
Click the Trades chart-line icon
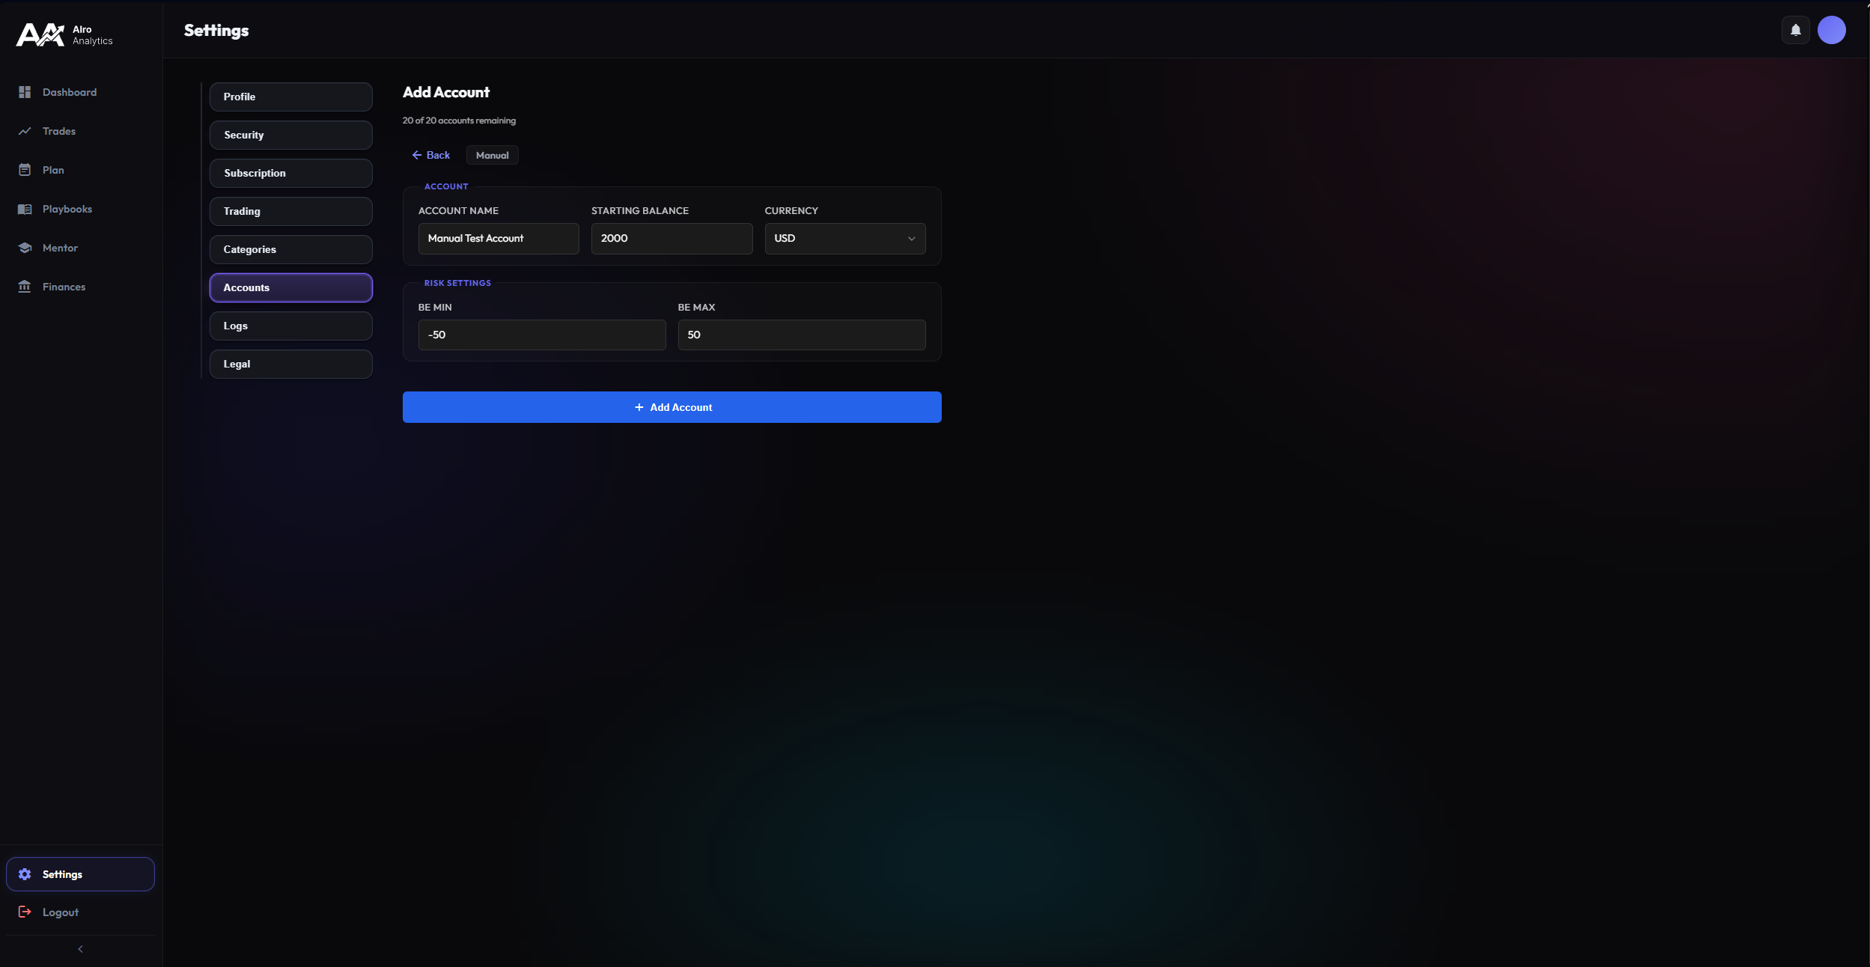pyautogui.click(x=25, y=131)
